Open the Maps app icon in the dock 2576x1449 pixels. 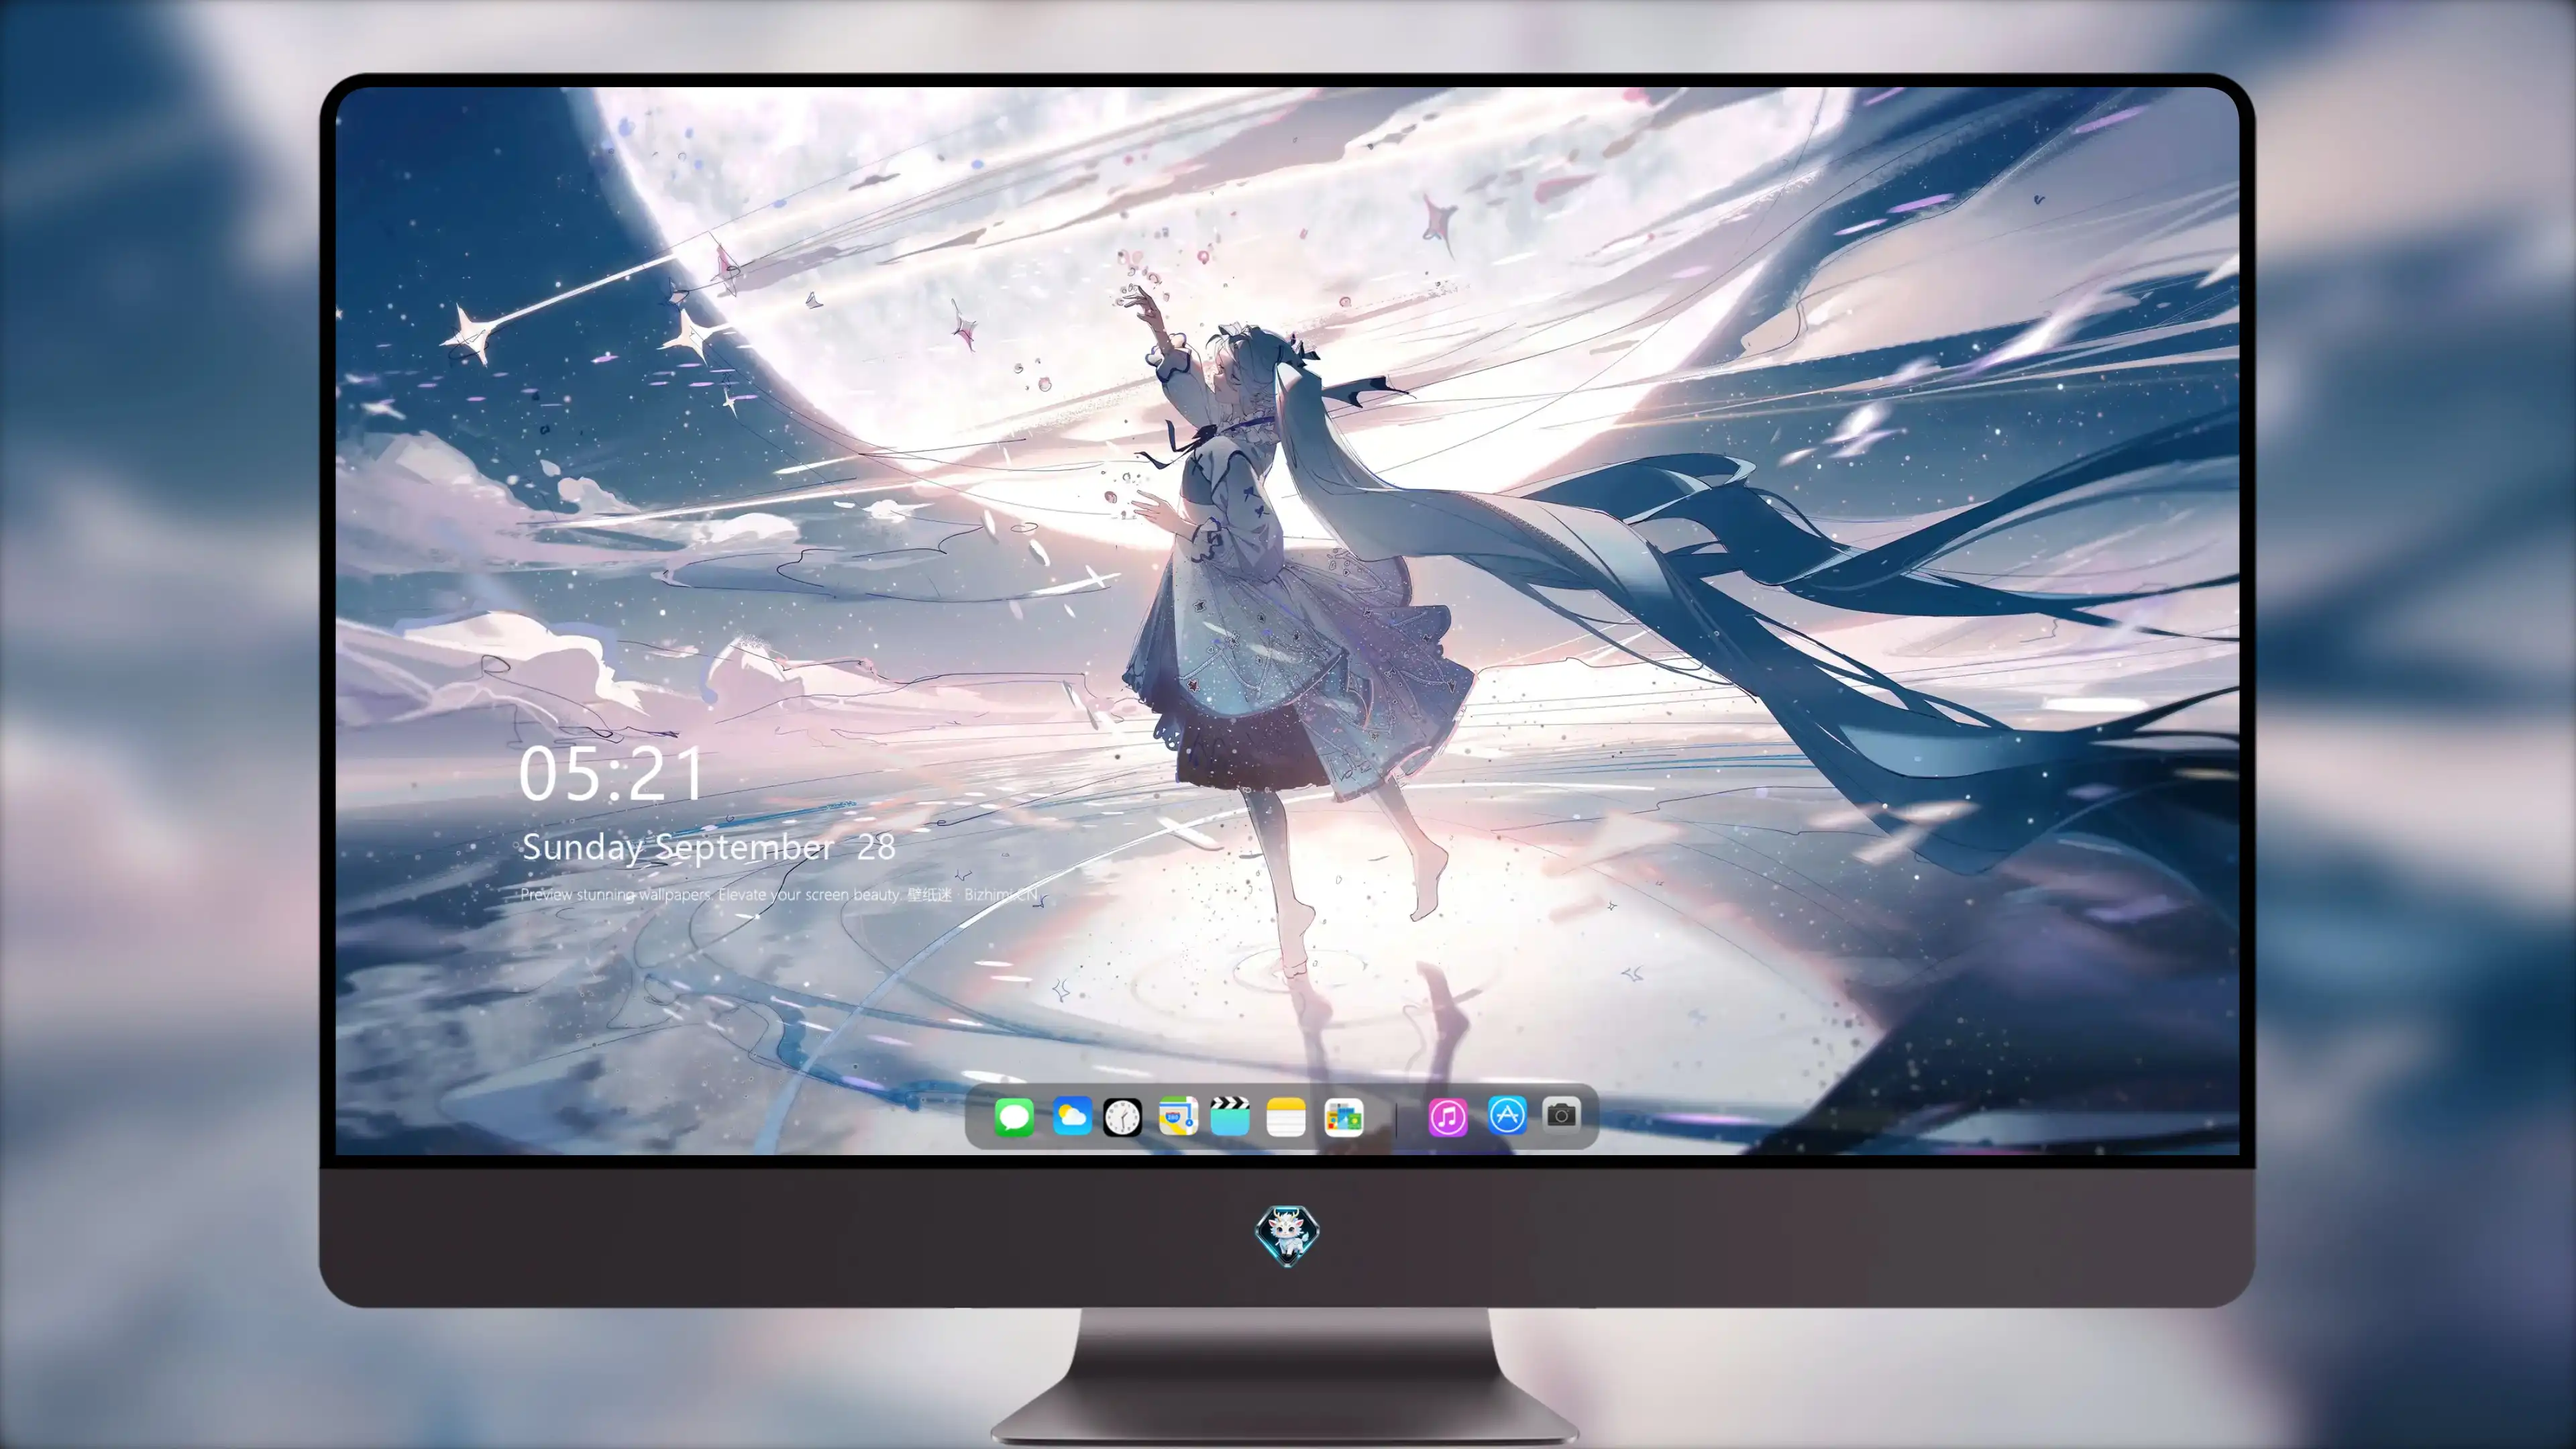[1178, 1116]
